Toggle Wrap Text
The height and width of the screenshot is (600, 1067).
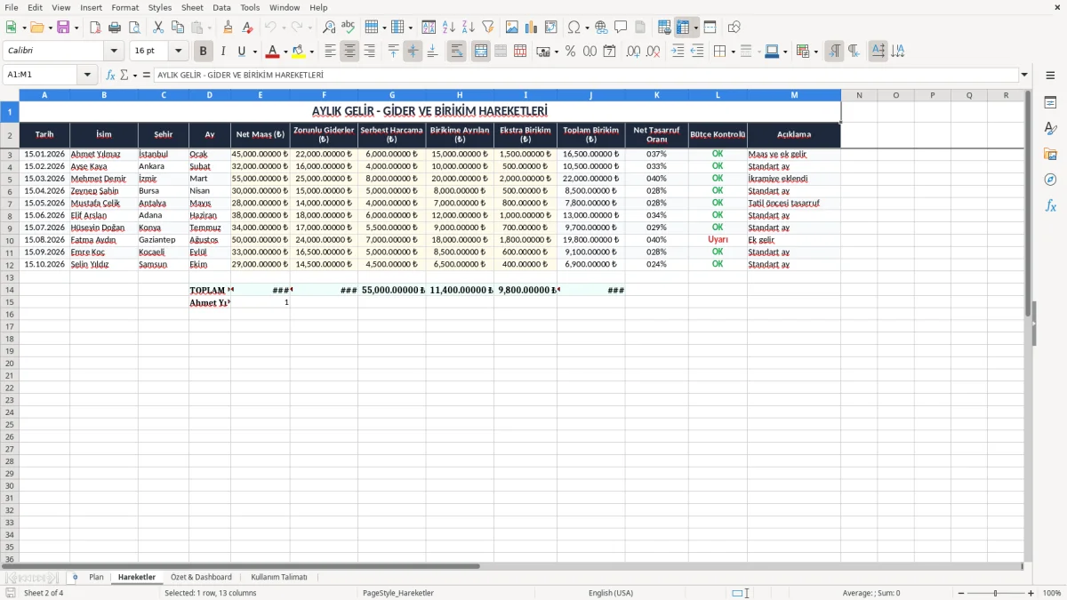(x=457, y=52)
